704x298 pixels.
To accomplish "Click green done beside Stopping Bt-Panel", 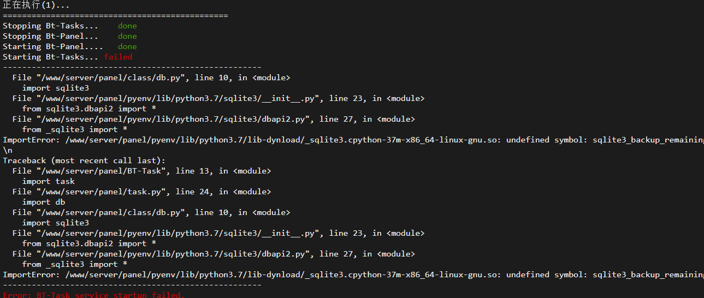I will (x=127, y=36).
